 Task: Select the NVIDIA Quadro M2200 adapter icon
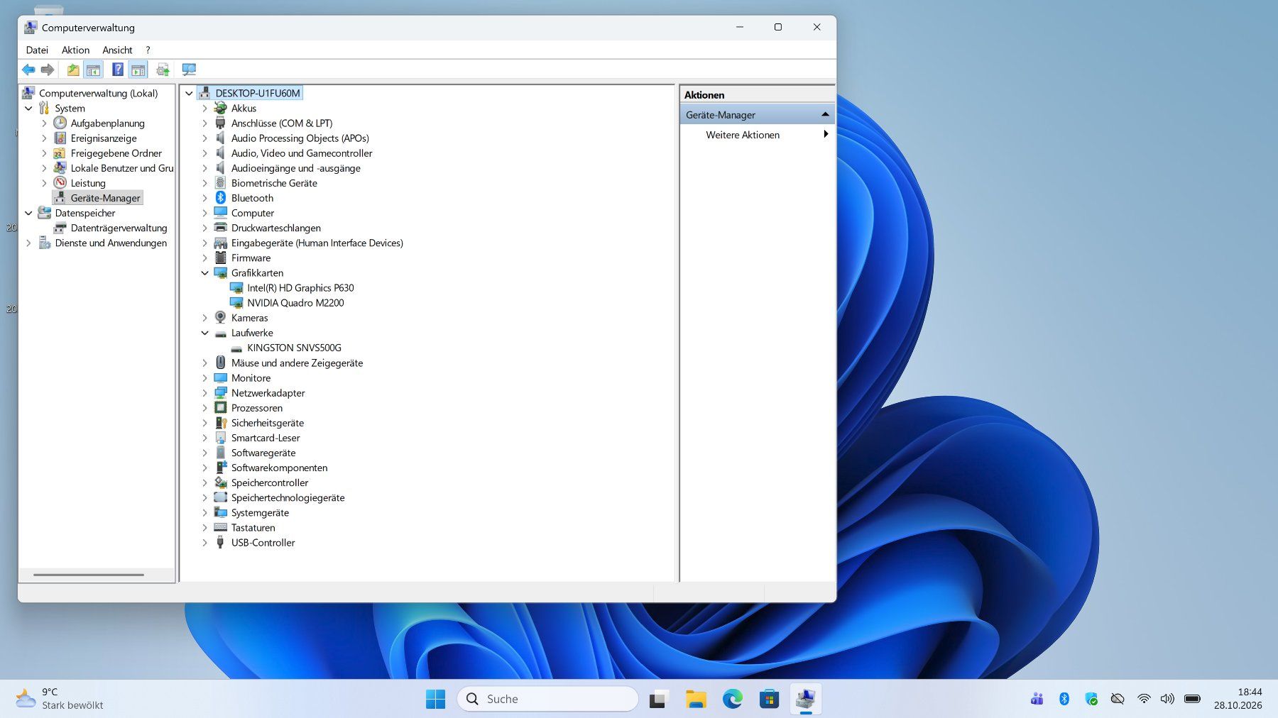236,303
